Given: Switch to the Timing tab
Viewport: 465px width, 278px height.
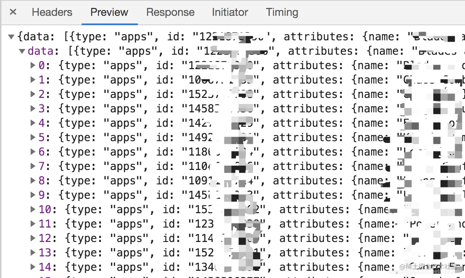Looking at the screenshot, I should (282, 12).
